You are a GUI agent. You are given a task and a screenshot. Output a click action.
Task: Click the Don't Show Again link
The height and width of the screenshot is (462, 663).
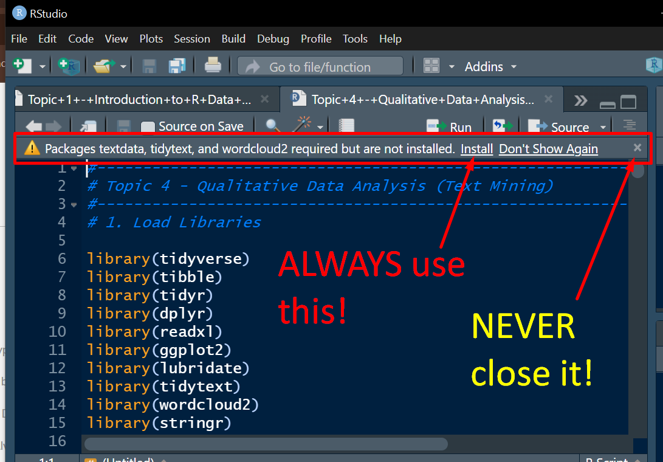click(548, 149)
